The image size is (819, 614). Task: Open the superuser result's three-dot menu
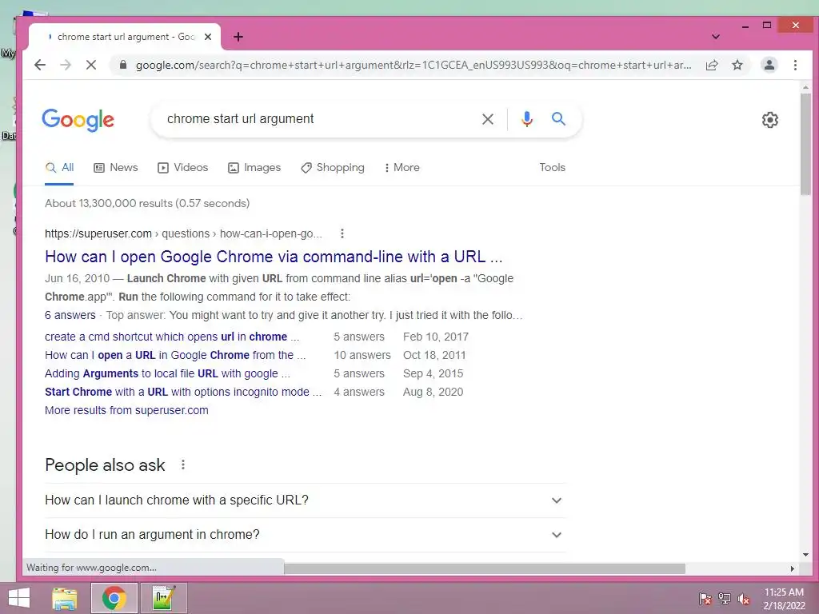[342, 233]
